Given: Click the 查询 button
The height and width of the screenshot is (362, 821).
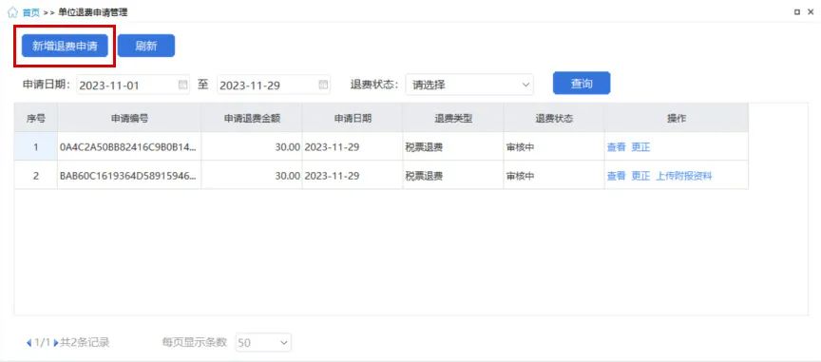Looking at the screenshot, I should pos(582,84).
